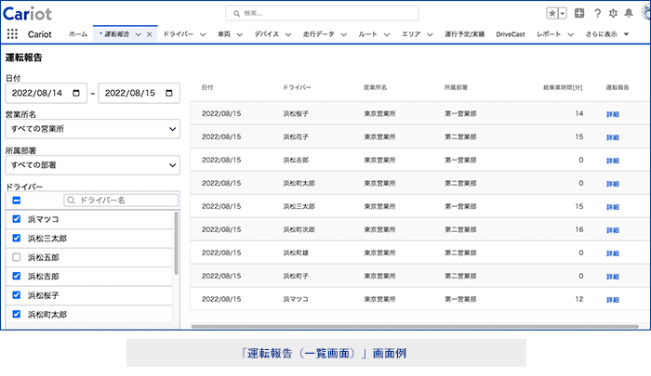Open the setup gear icon

pyautogui.click(x=612, y=13)
